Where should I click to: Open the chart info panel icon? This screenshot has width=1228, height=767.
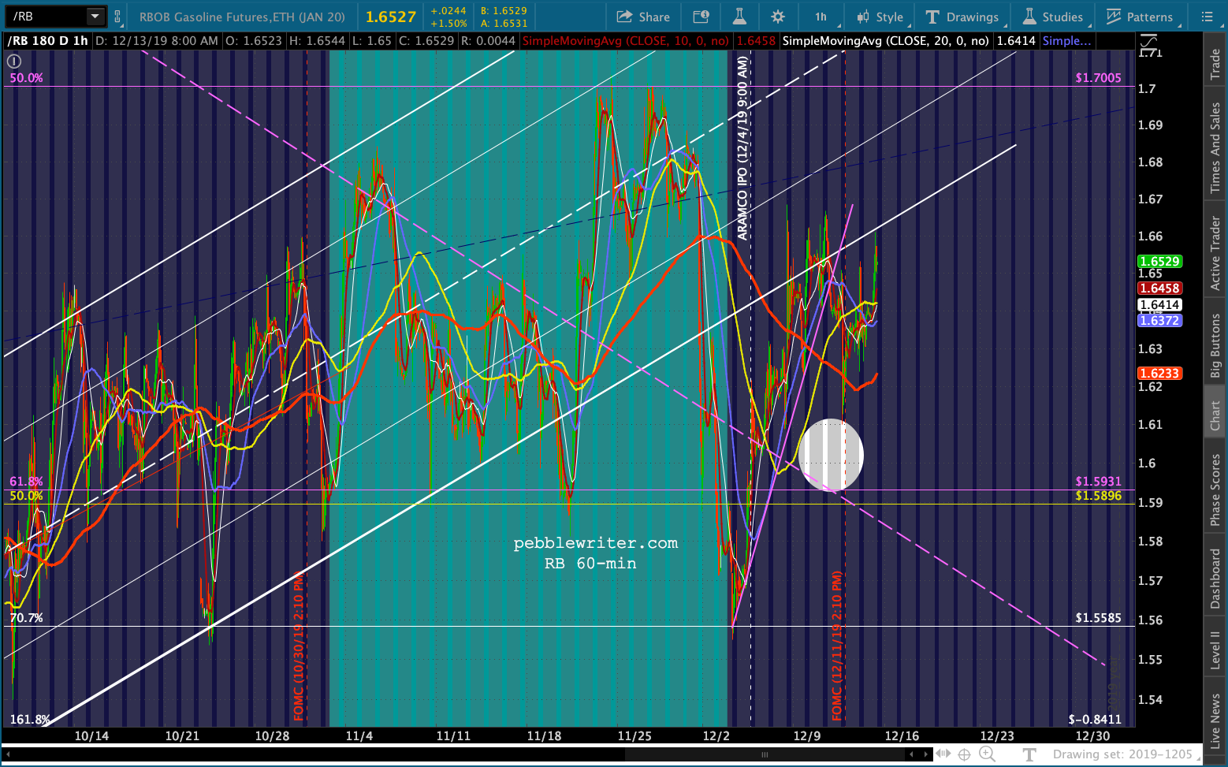[x=700, y=17]
